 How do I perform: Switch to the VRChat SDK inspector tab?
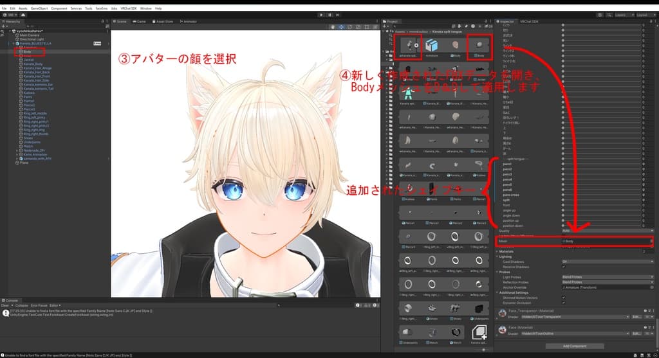[x=529, y=21]
